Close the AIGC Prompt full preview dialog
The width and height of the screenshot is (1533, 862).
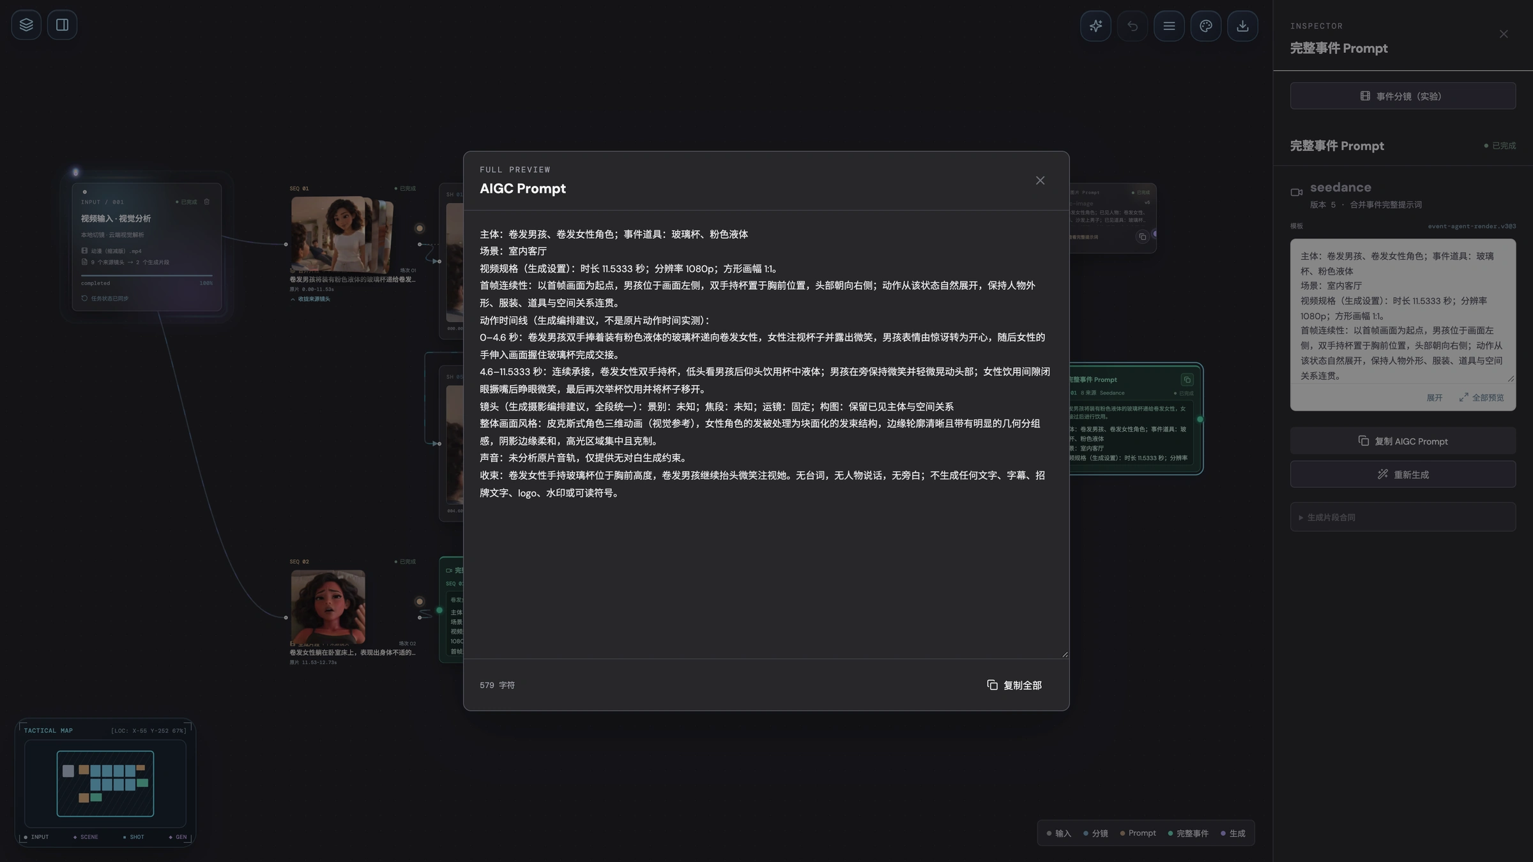(x=1041, y=181)
